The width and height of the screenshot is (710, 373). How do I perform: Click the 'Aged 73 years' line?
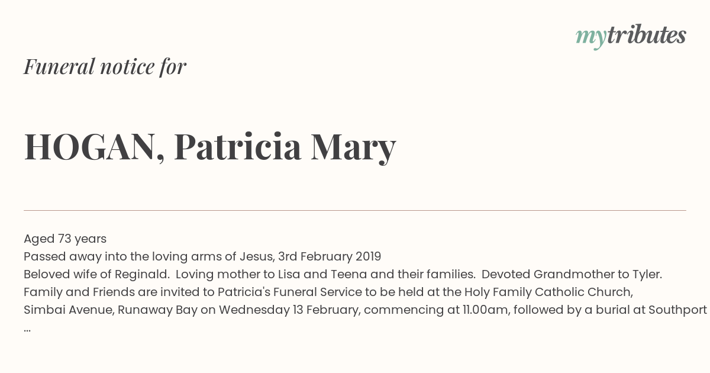65,239
